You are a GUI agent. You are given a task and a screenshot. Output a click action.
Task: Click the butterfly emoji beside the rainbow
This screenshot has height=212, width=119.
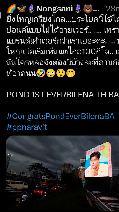pos(21,9)
